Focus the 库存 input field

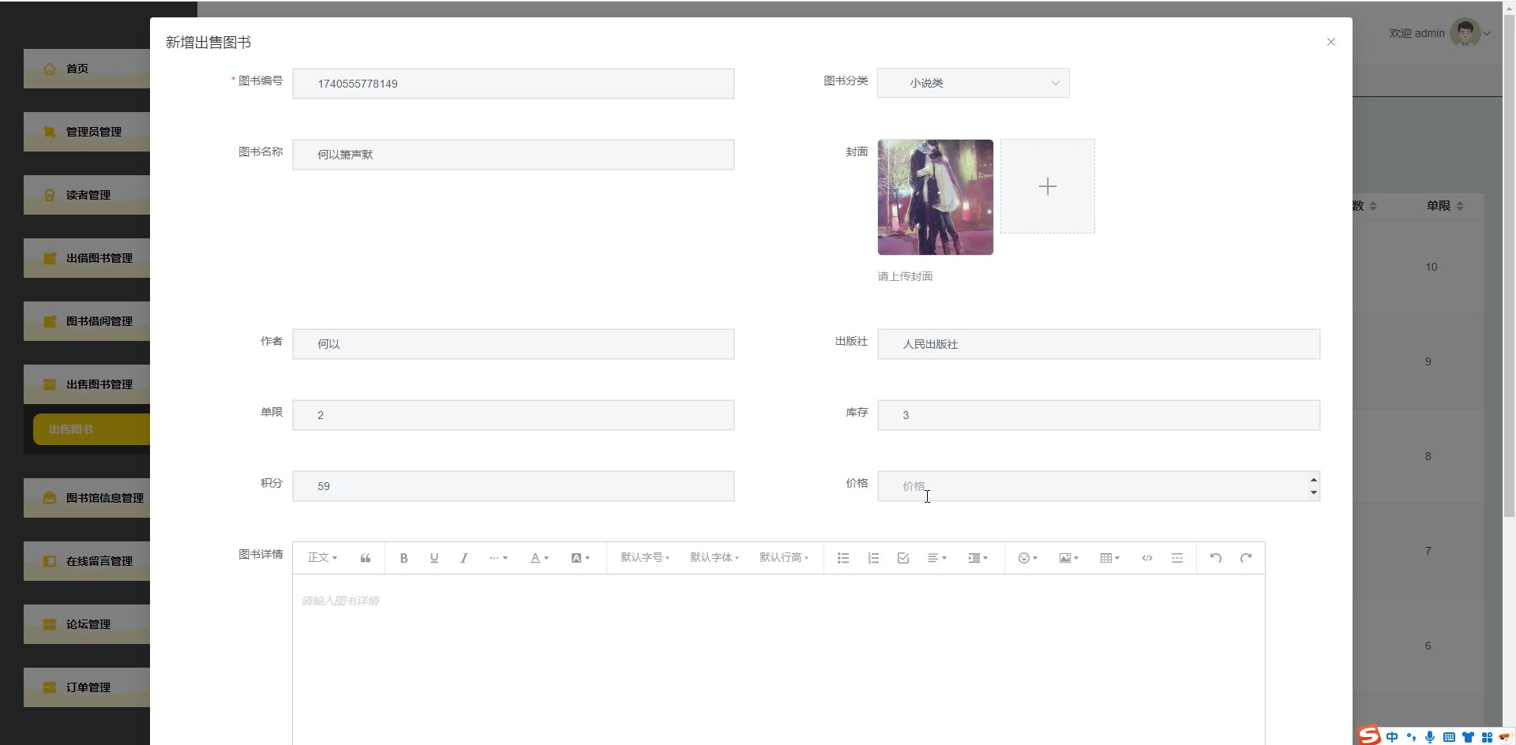(x=1098, y=415)
